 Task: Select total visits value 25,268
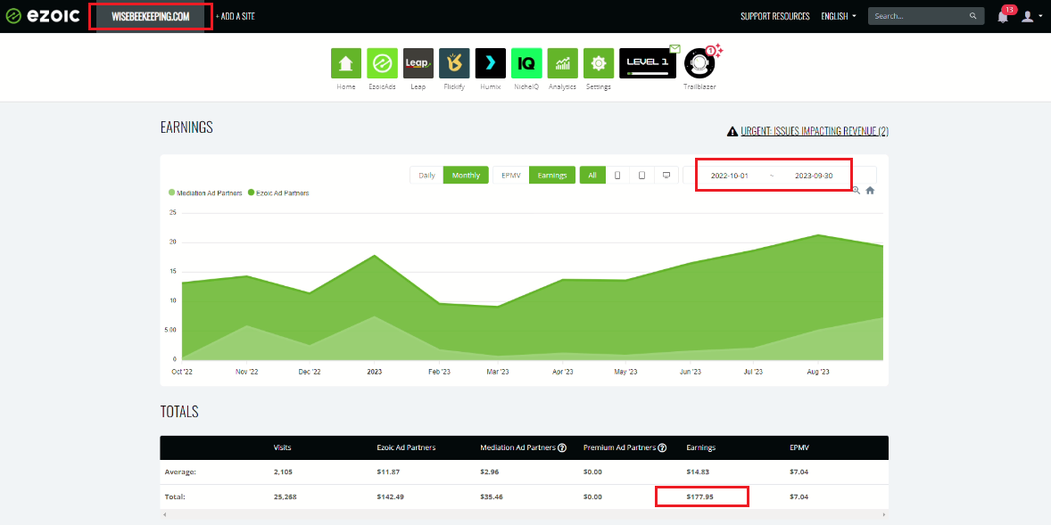[286, 496]
